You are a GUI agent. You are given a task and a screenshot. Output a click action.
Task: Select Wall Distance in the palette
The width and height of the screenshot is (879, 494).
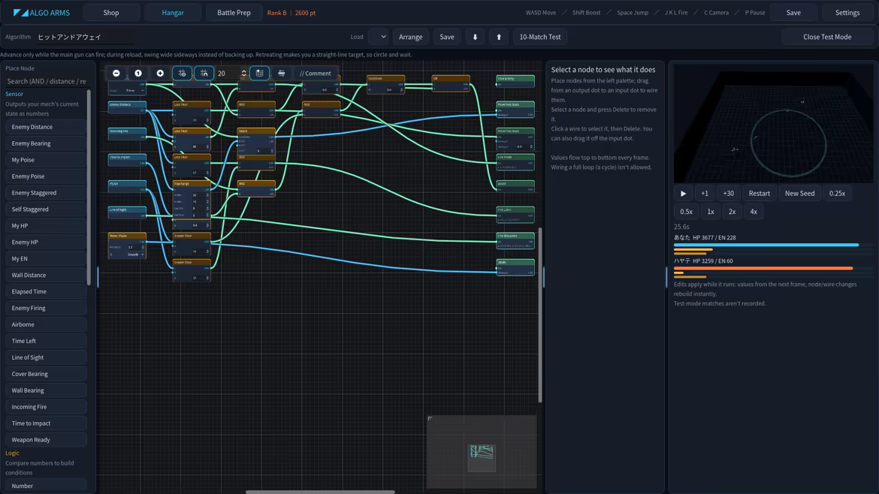pos(46,275)
